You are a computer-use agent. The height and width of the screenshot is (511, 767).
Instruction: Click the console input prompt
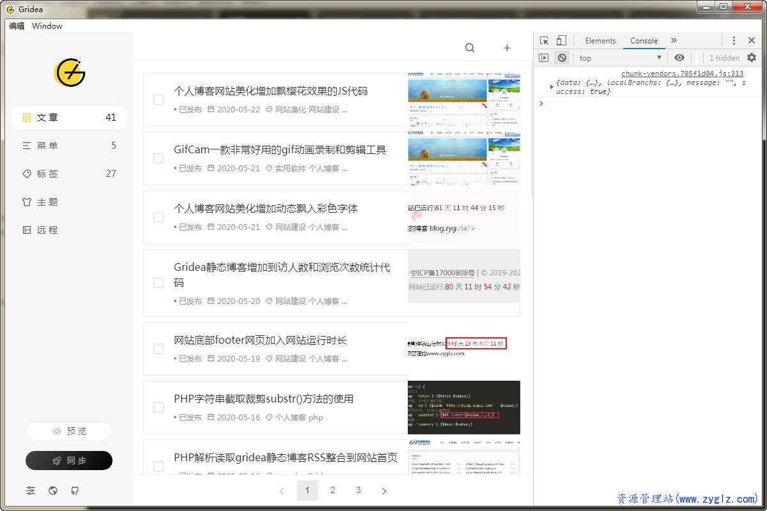tap(651, 103)
